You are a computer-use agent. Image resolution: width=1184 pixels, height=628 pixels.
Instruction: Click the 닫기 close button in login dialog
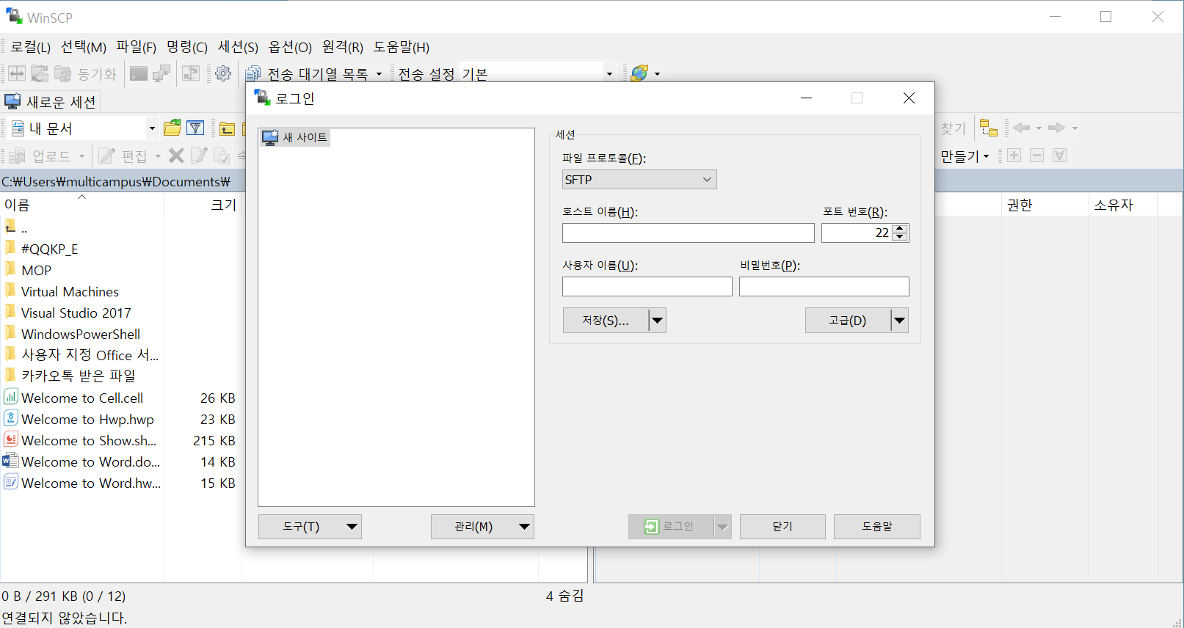782,527
